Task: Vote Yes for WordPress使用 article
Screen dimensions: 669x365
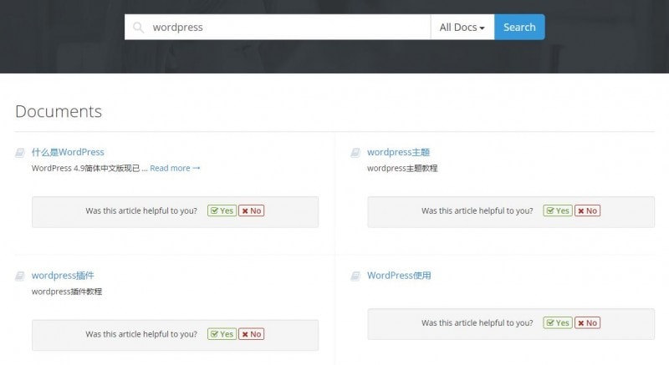Action: coord(558,323)
